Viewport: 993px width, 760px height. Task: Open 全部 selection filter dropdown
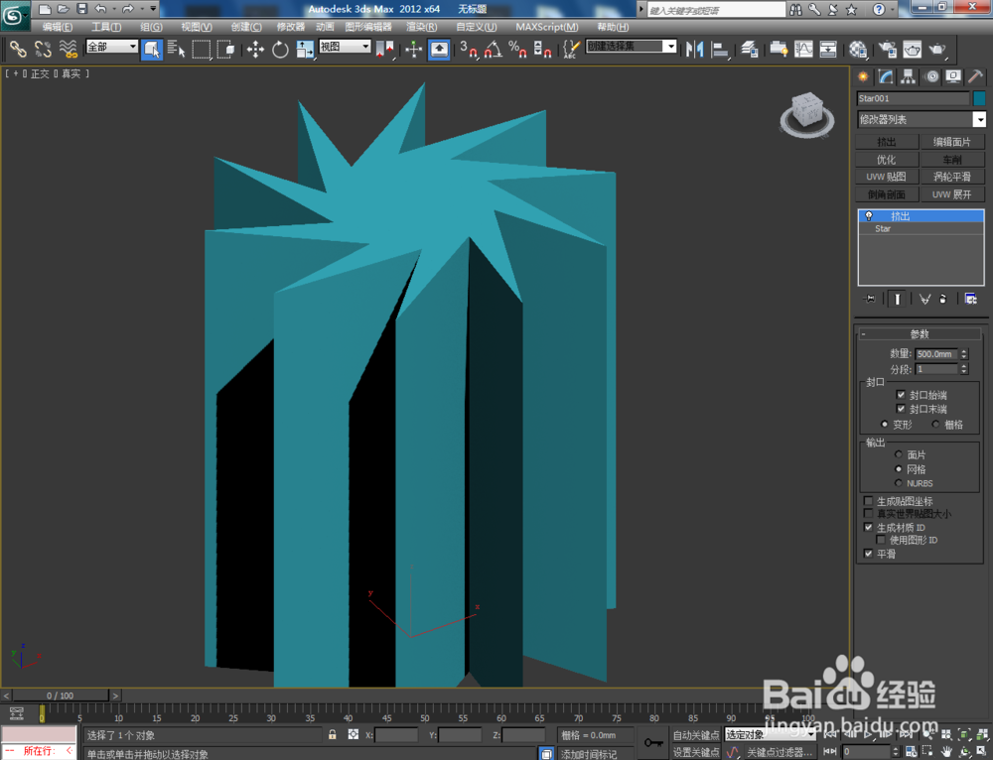(x=112, y=47)
